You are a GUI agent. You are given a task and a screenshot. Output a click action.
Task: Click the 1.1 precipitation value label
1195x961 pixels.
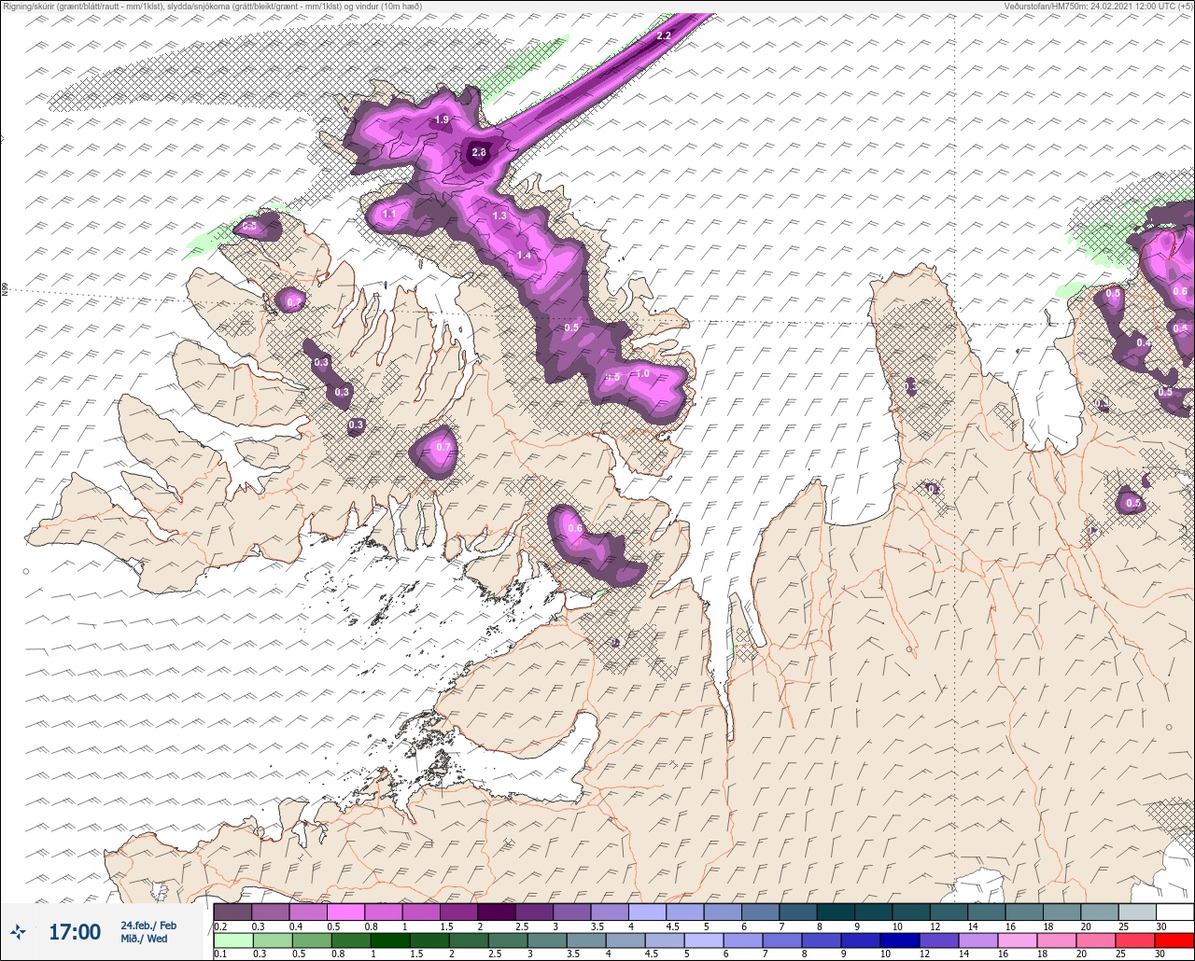[x=389, y=215]
